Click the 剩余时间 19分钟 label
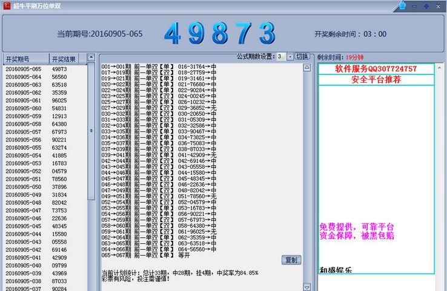The height and width of the screenshot is (291, 447). (340, 57)
